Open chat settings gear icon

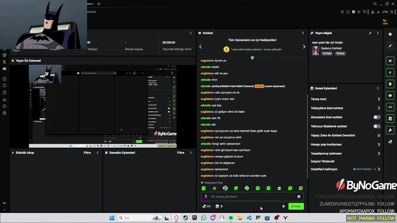click(283, 206)
